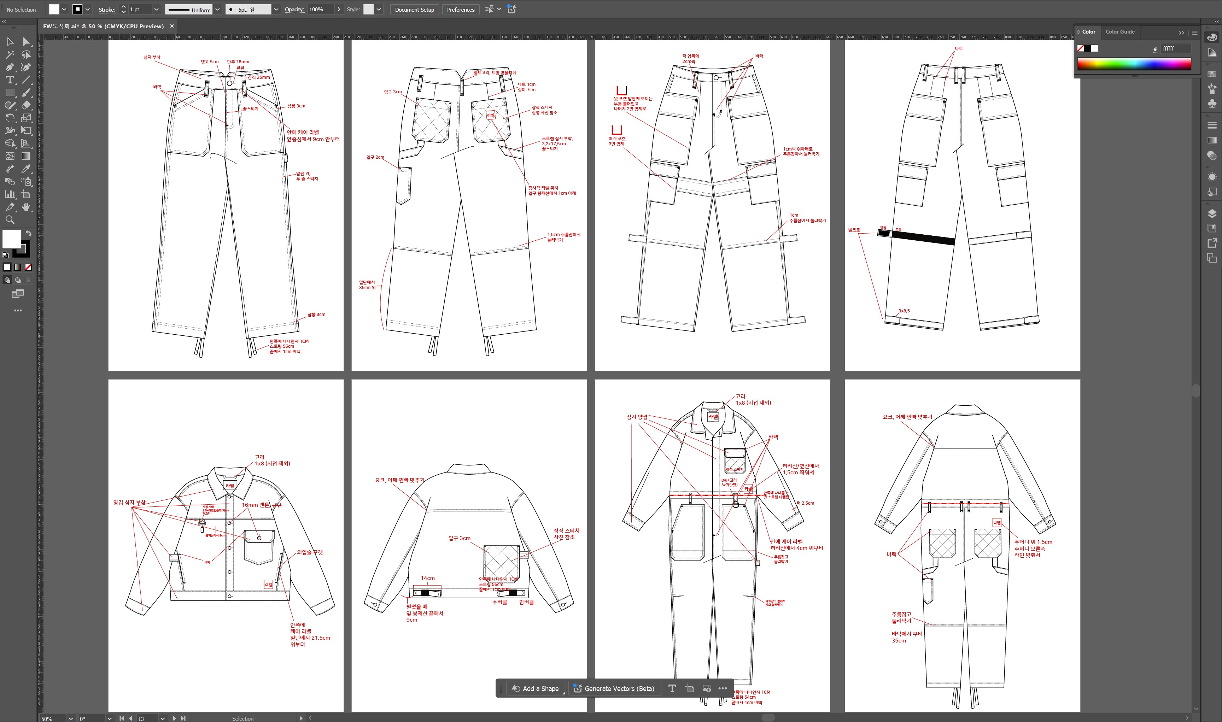The width and height of the screenshot is (1222, 722).
Task: Go to first artboard
Action: [x=122, y=718]
